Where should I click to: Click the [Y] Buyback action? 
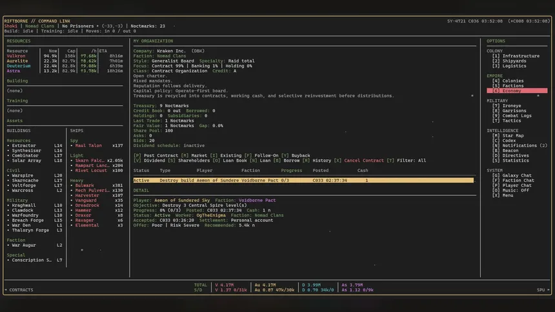[x=296, y=155]
